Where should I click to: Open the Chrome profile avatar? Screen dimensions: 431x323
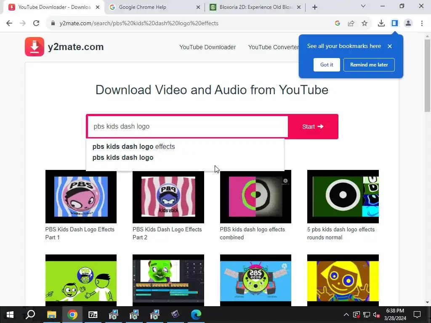(x=408, y=24)
